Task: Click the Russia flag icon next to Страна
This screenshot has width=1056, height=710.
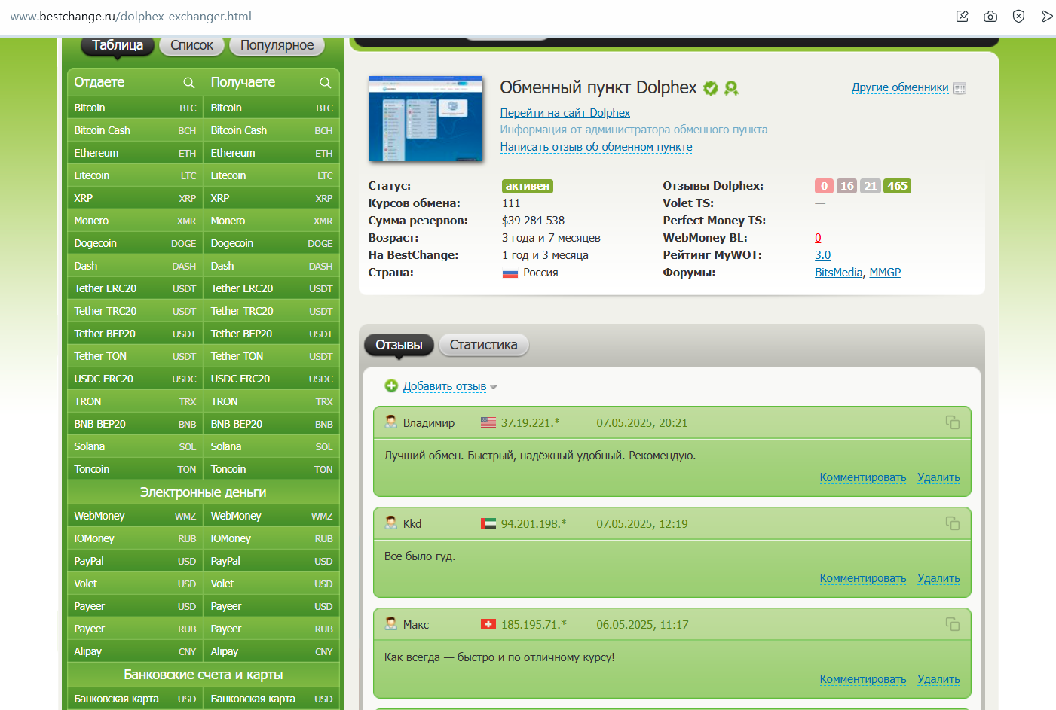Action: 510,273
